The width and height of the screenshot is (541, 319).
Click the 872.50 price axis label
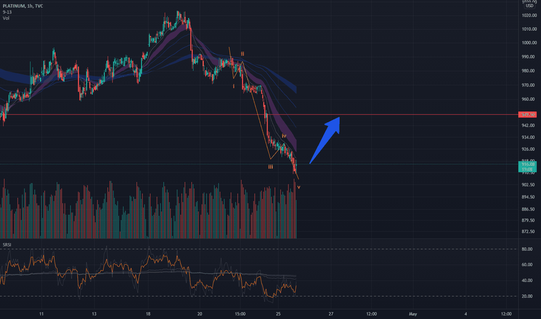pos(529,231)
